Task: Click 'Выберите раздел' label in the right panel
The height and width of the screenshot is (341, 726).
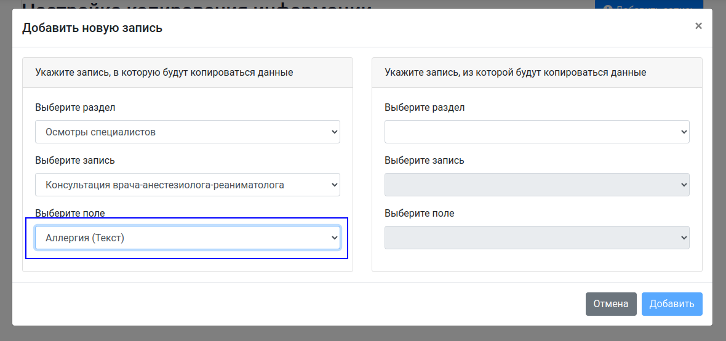Action: 425,108
